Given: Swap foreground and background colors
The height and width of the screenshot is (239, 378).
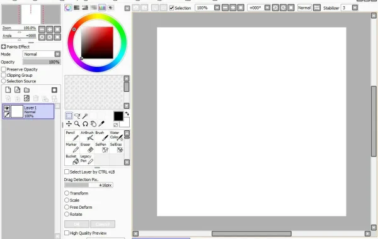Looking at the screenshot, I should click(127, 114).
